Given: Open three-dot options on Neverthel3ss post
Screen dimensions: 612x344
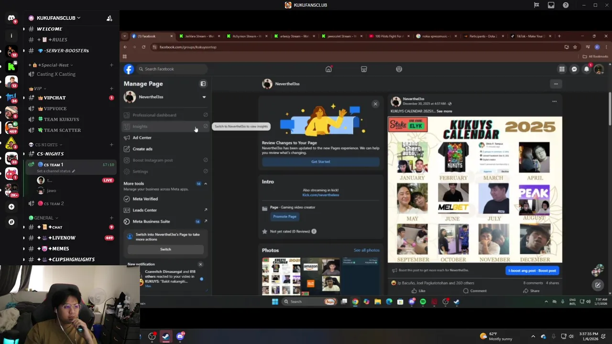Looking at the screenshot, I should click(x=555, y=101).
